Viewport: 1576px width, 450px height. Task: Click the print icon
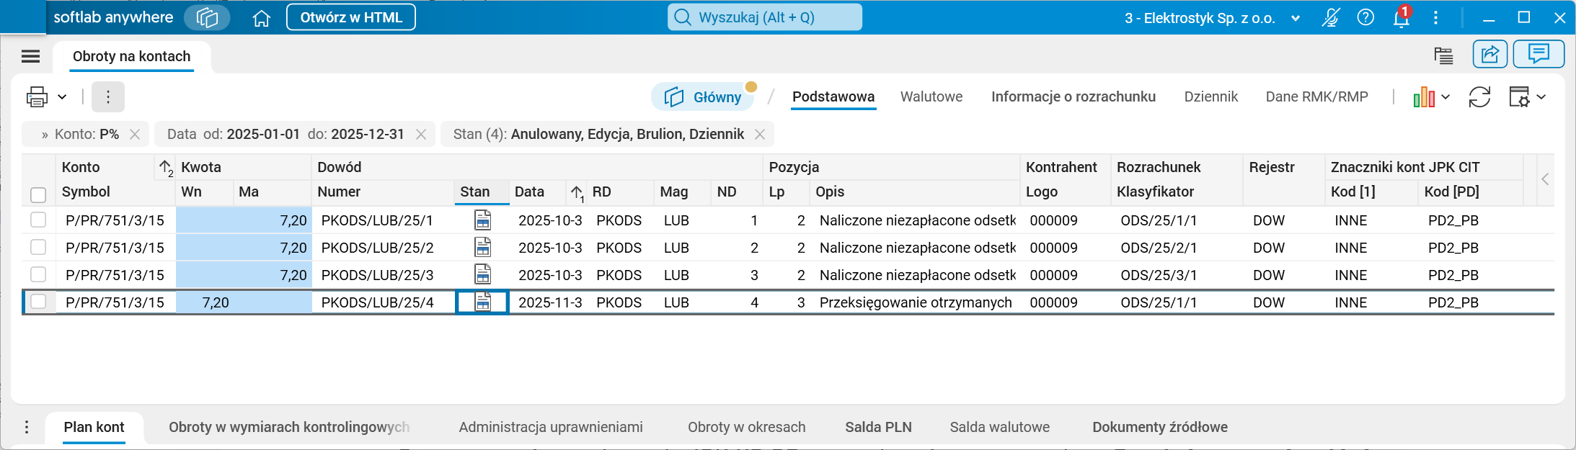[37, 96]
